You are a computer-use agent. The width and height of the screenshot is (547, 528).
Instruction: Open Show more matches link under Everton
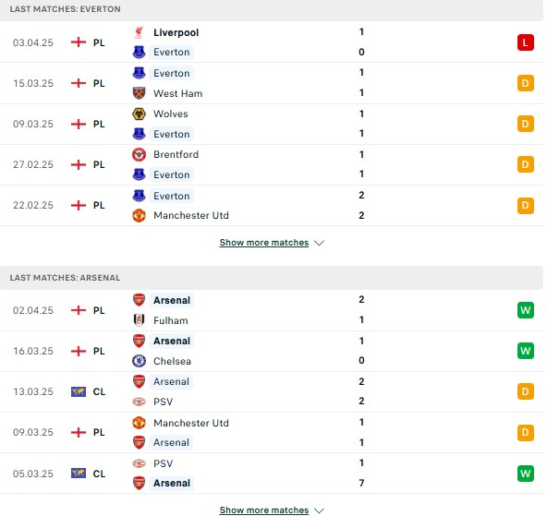coord(264,243)
